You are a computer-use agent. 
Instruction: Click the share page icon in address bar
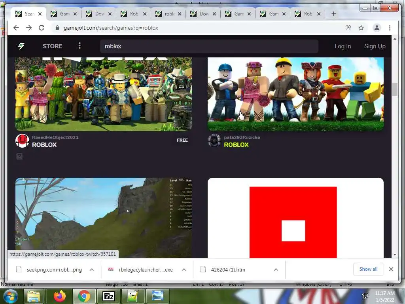[x=348, y=28]
